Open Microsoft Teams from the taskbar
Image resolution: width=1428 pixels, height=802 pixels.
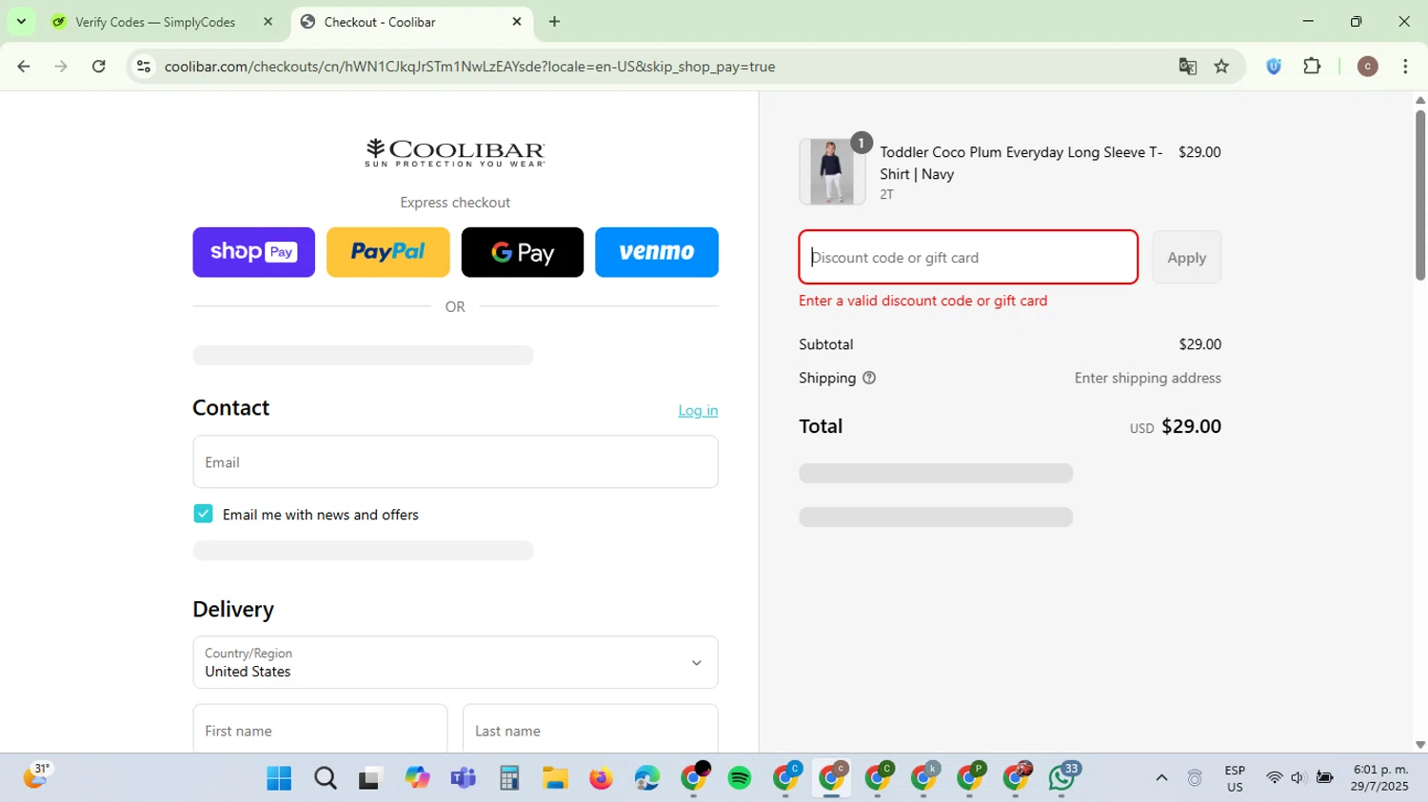click(463, 778)
